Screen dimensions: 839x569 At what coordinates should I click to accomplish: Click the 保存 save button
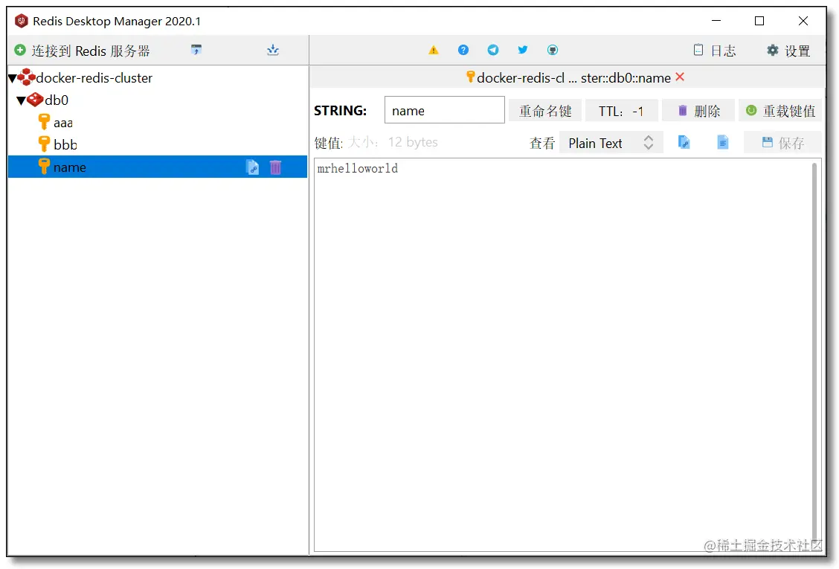[782, 142]
